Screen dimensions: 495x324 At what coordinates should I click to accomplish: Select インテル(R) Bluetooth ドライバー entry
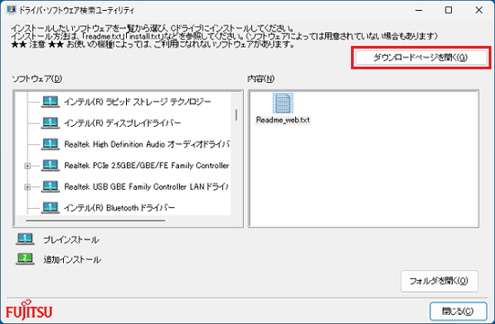tap(120, 208)
